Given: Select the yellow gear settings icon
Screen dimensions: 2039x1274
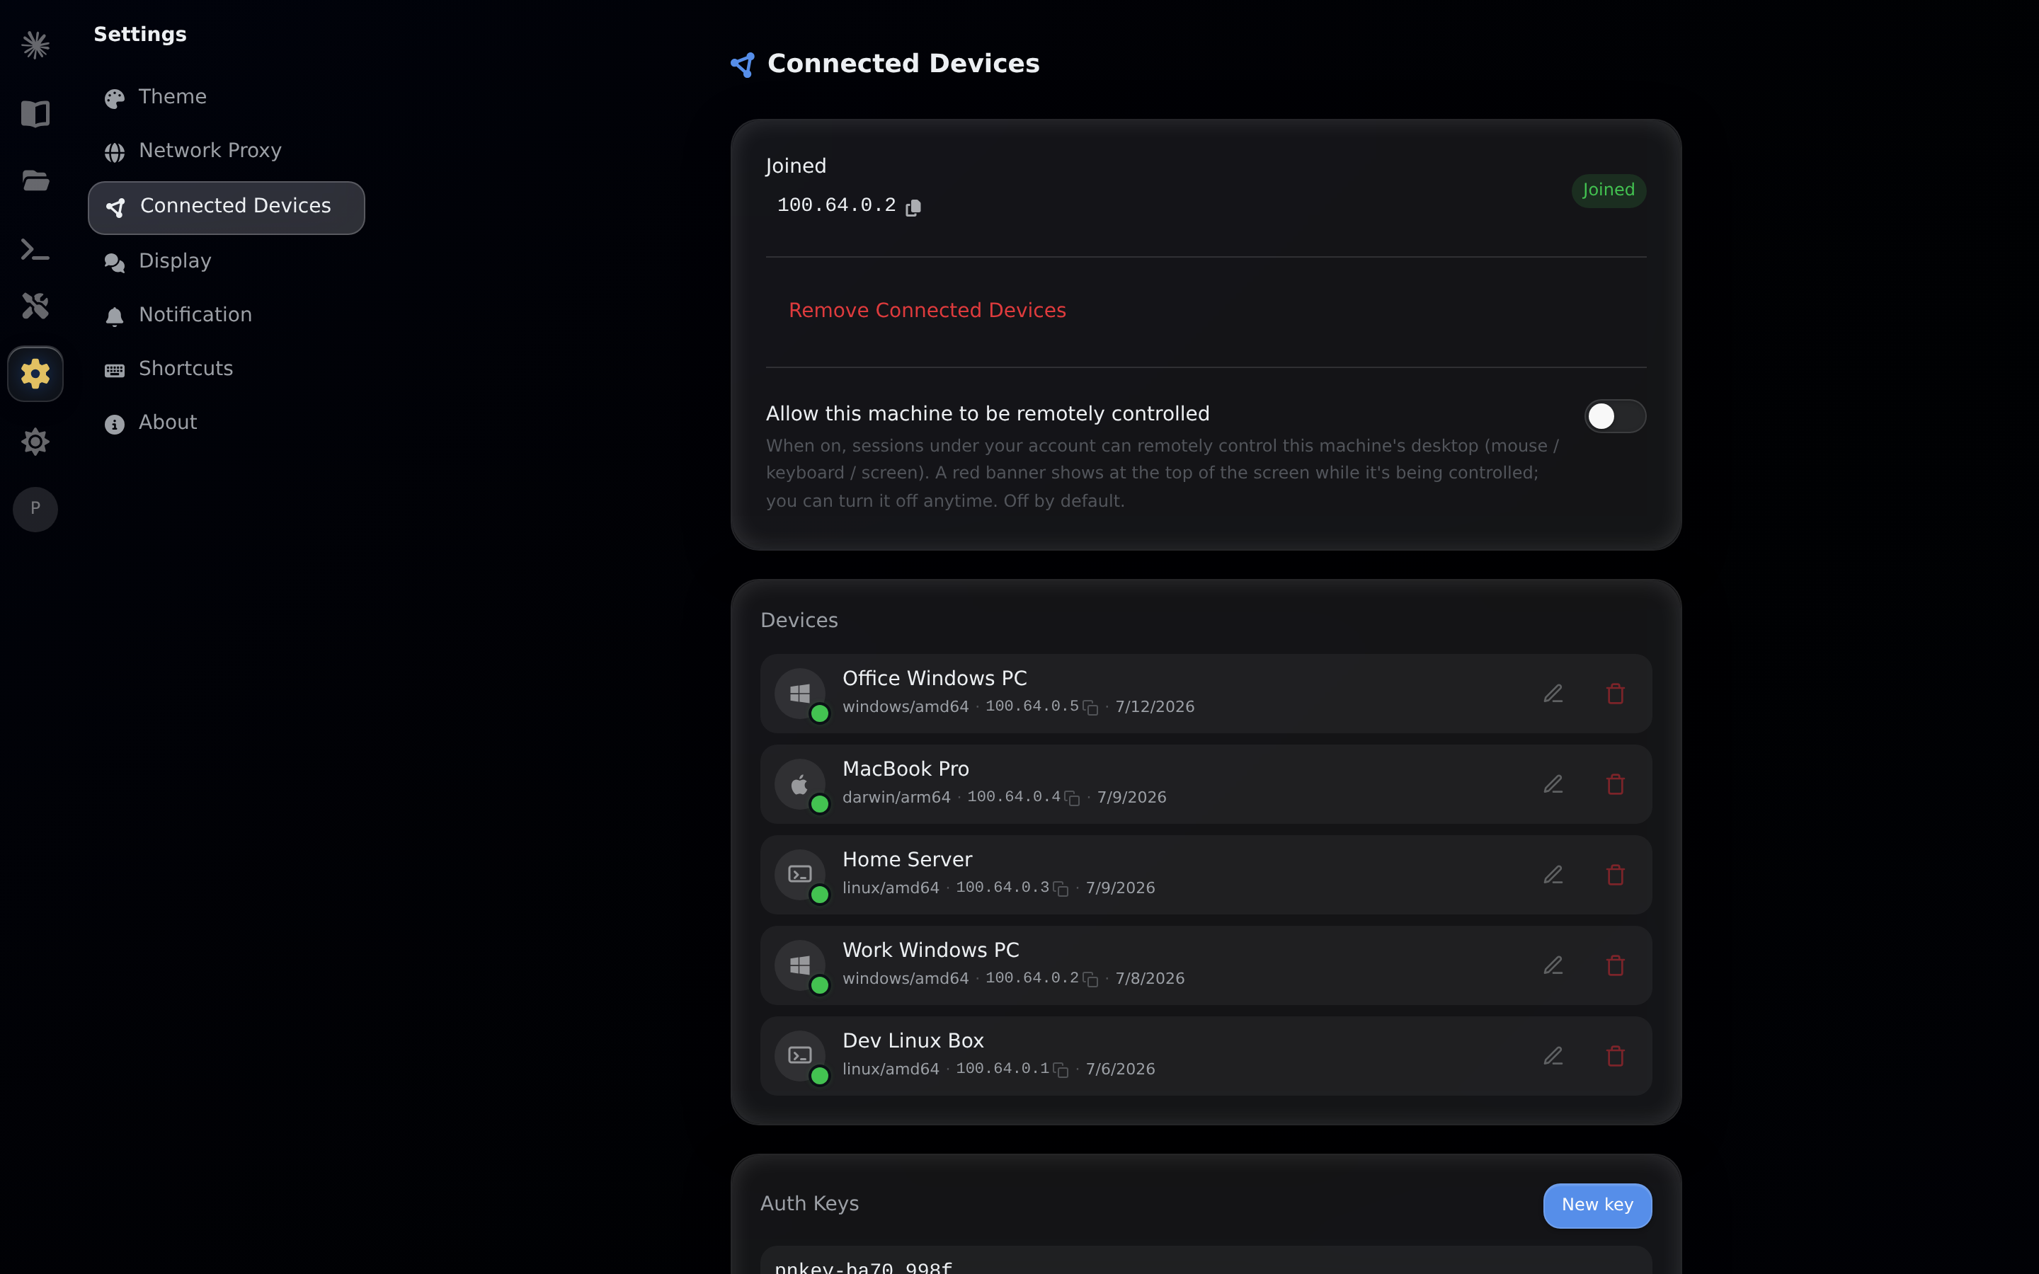Looking at the screenshot, I should point(35,373).
